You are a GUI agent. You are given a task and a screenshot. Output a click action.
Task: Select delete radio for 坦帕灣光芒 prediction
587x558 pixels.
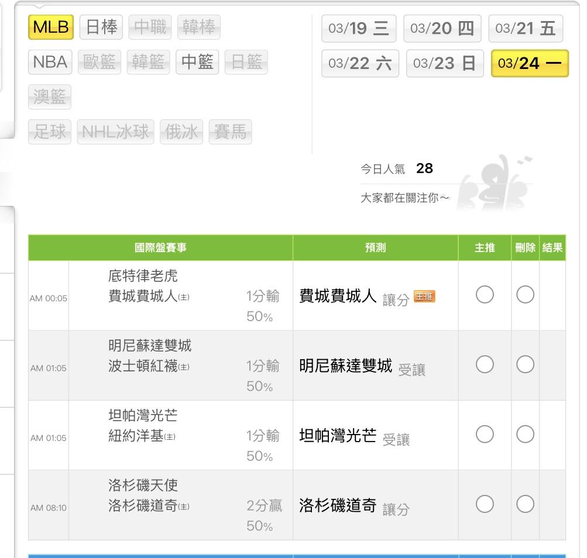pyautogui.click(x=525, y=434)
